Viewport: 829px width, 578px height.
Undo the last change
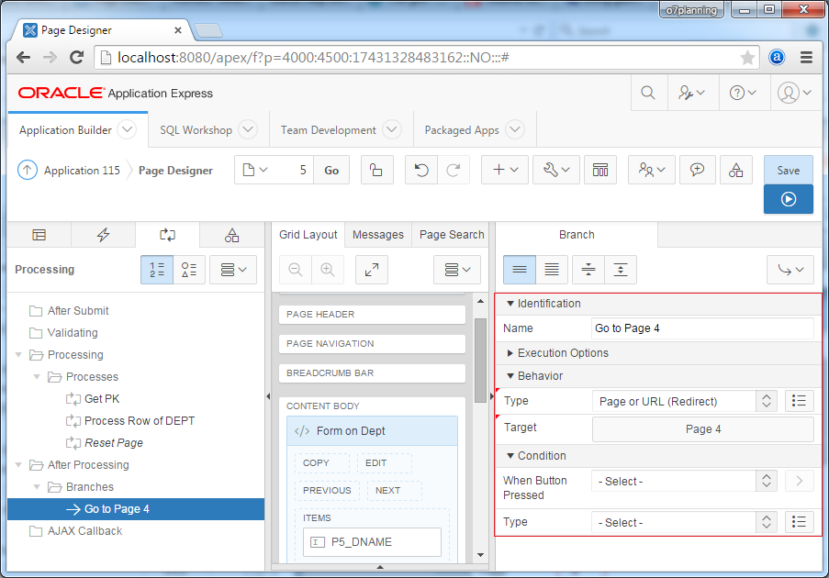pyautogui.click(x=421, y=170)
